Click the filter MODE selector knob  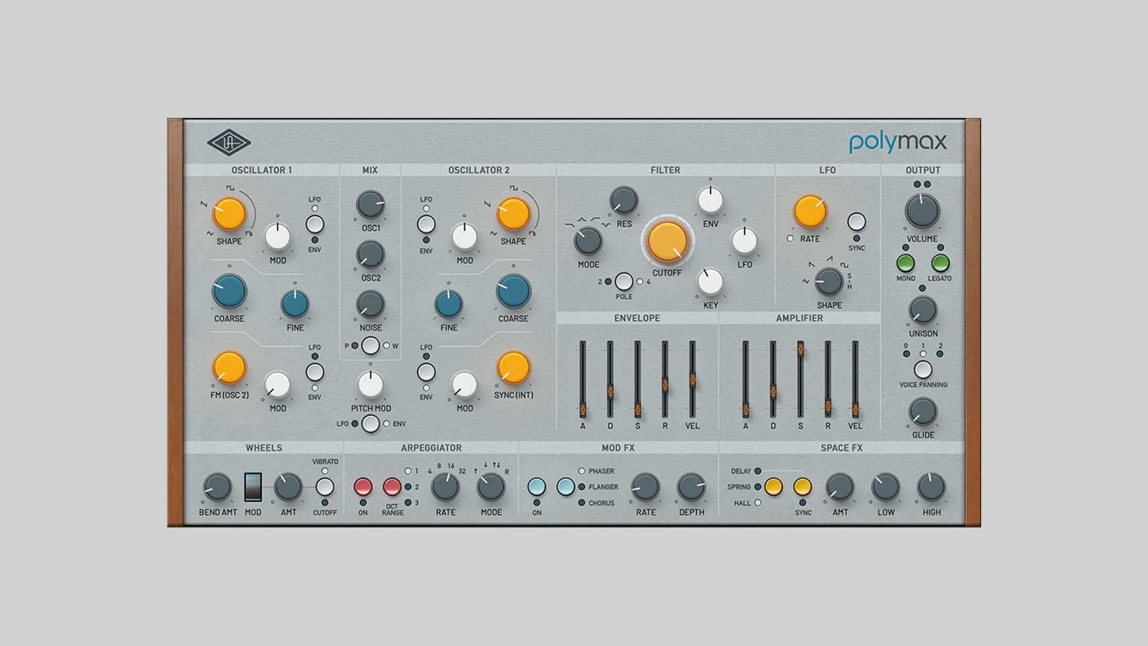pos(588,241)
